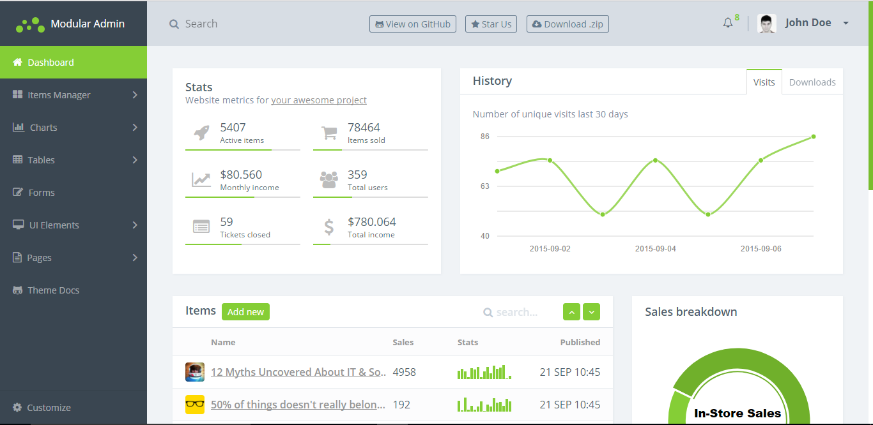This screenshot has width=873, height=425.
Task: Click the rocket icon for Active items
Action: coord(201,133)
